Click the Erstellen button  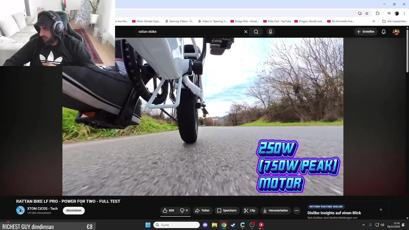pos(366,32)
